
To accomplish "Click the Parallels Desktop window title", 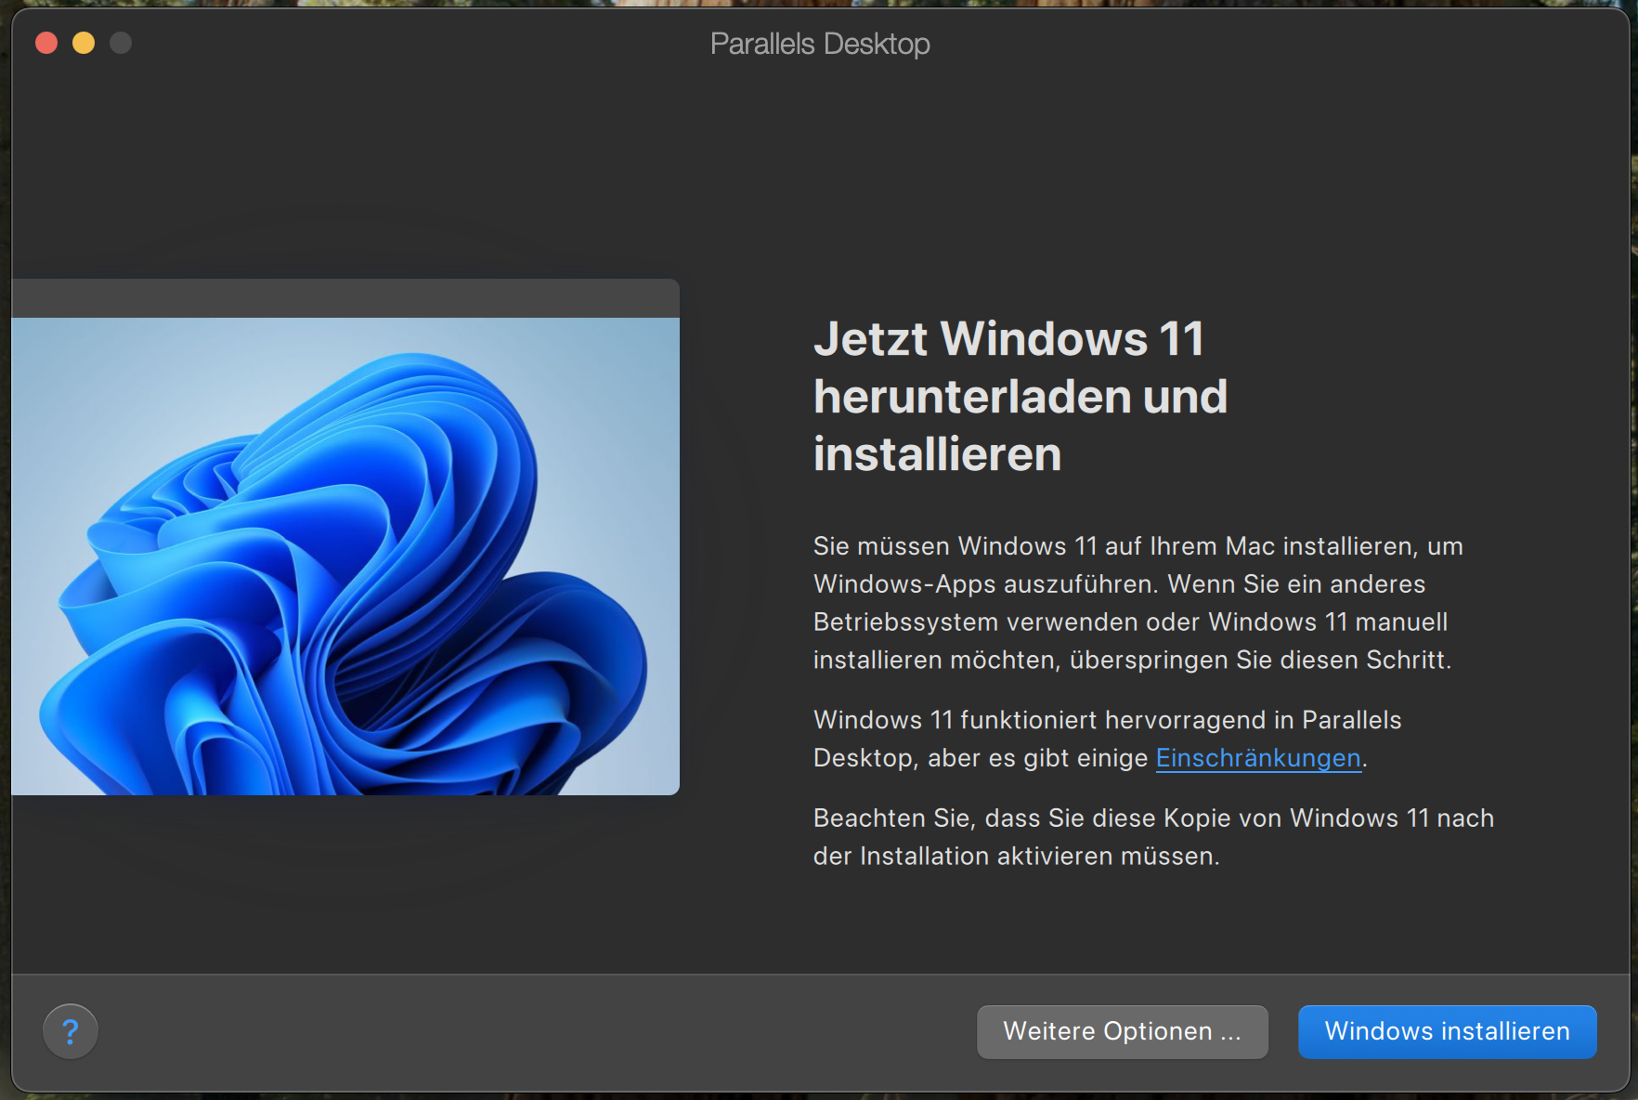I will click(x=820, y=44).
